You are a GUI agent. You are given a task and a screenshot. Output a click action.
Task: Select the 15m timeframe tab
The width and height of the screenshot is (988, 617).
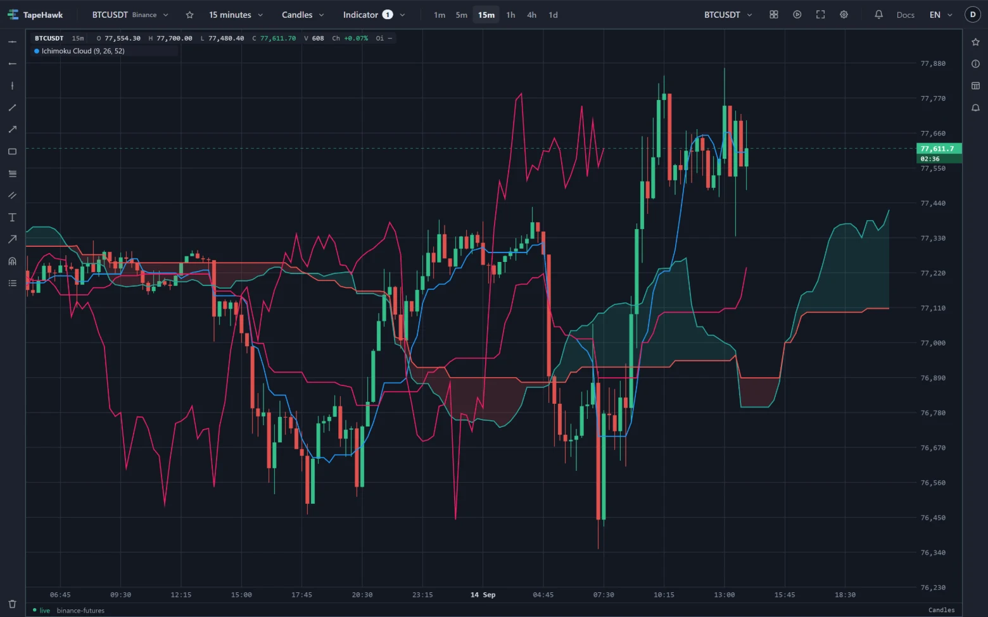(x=486, y=15)
